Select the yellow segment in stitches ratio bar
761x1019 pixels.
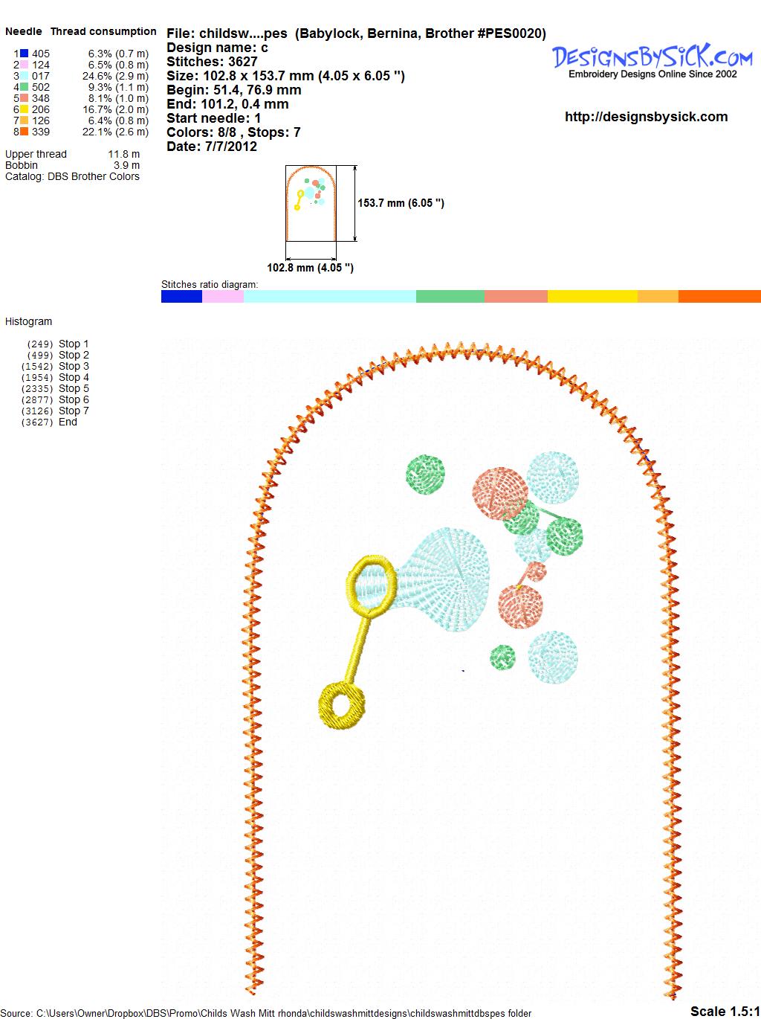click(x=592, y=297)
